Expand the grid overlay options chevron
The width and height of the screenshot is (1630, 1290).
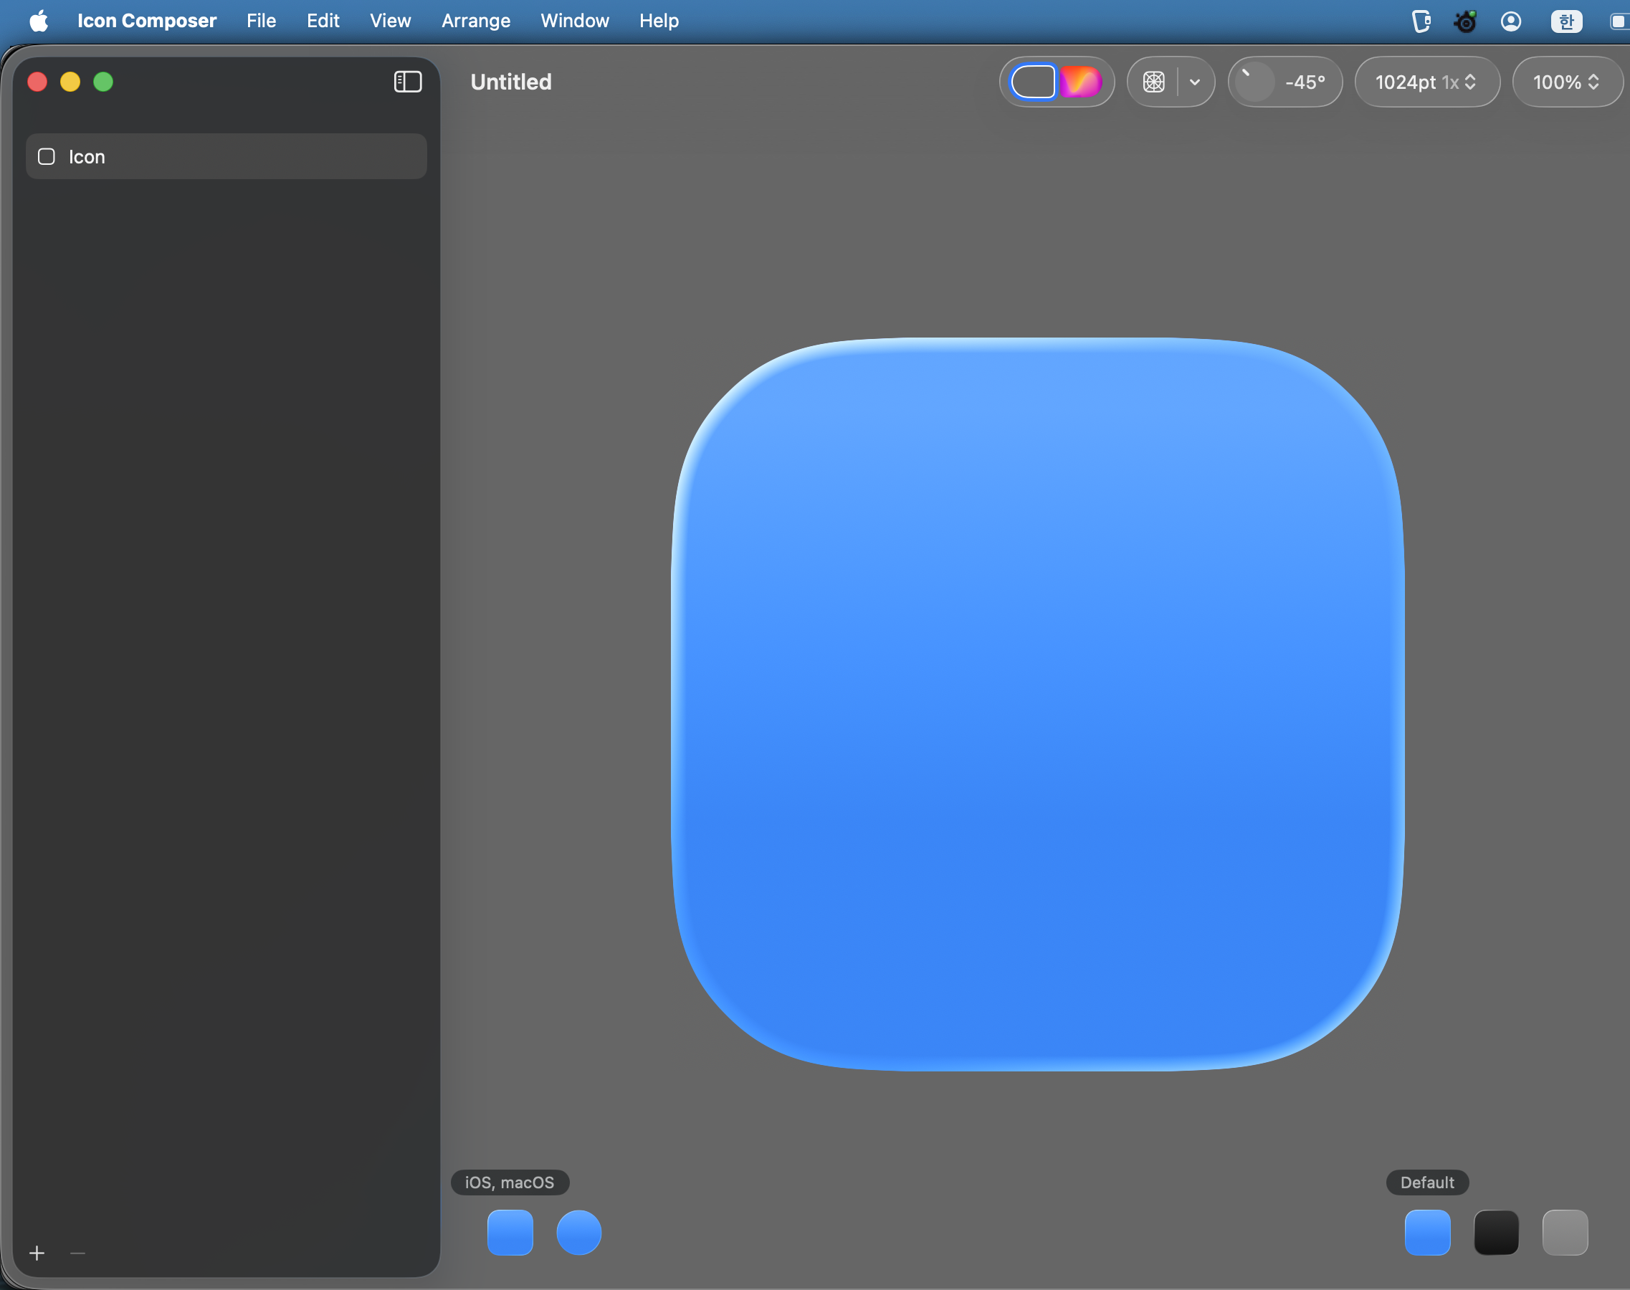(1195, 82)
